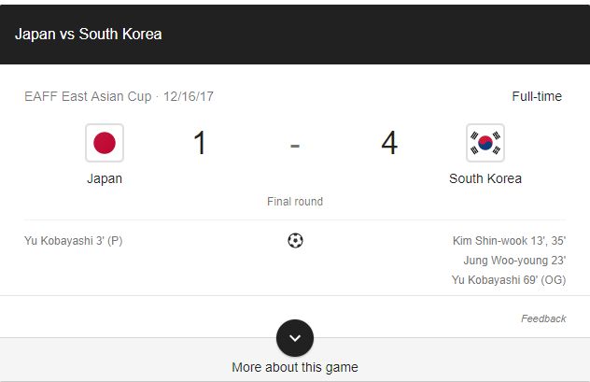
Task: Expand the circular down-chevron button
Action: [x=295, y=338]
